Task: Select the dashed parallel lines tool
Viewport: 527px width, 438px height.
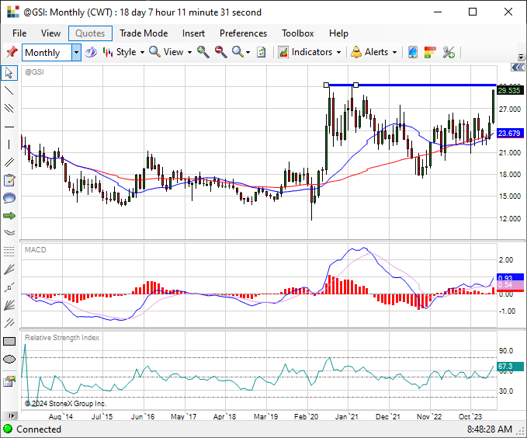Action: click(9, 323)
